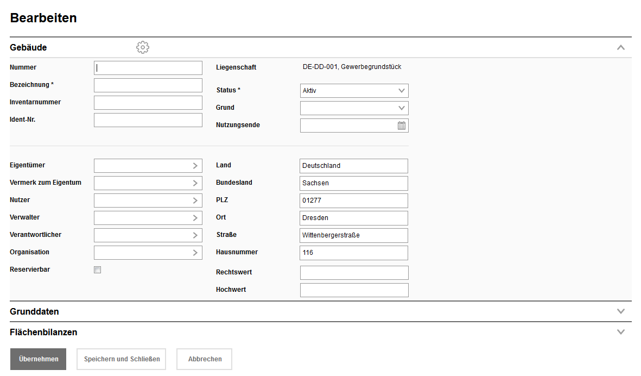Image resolution: width=641 pixels, height=376 pixels.
Task: Collapse the Gebäude section
Action: tap(621, 48)
